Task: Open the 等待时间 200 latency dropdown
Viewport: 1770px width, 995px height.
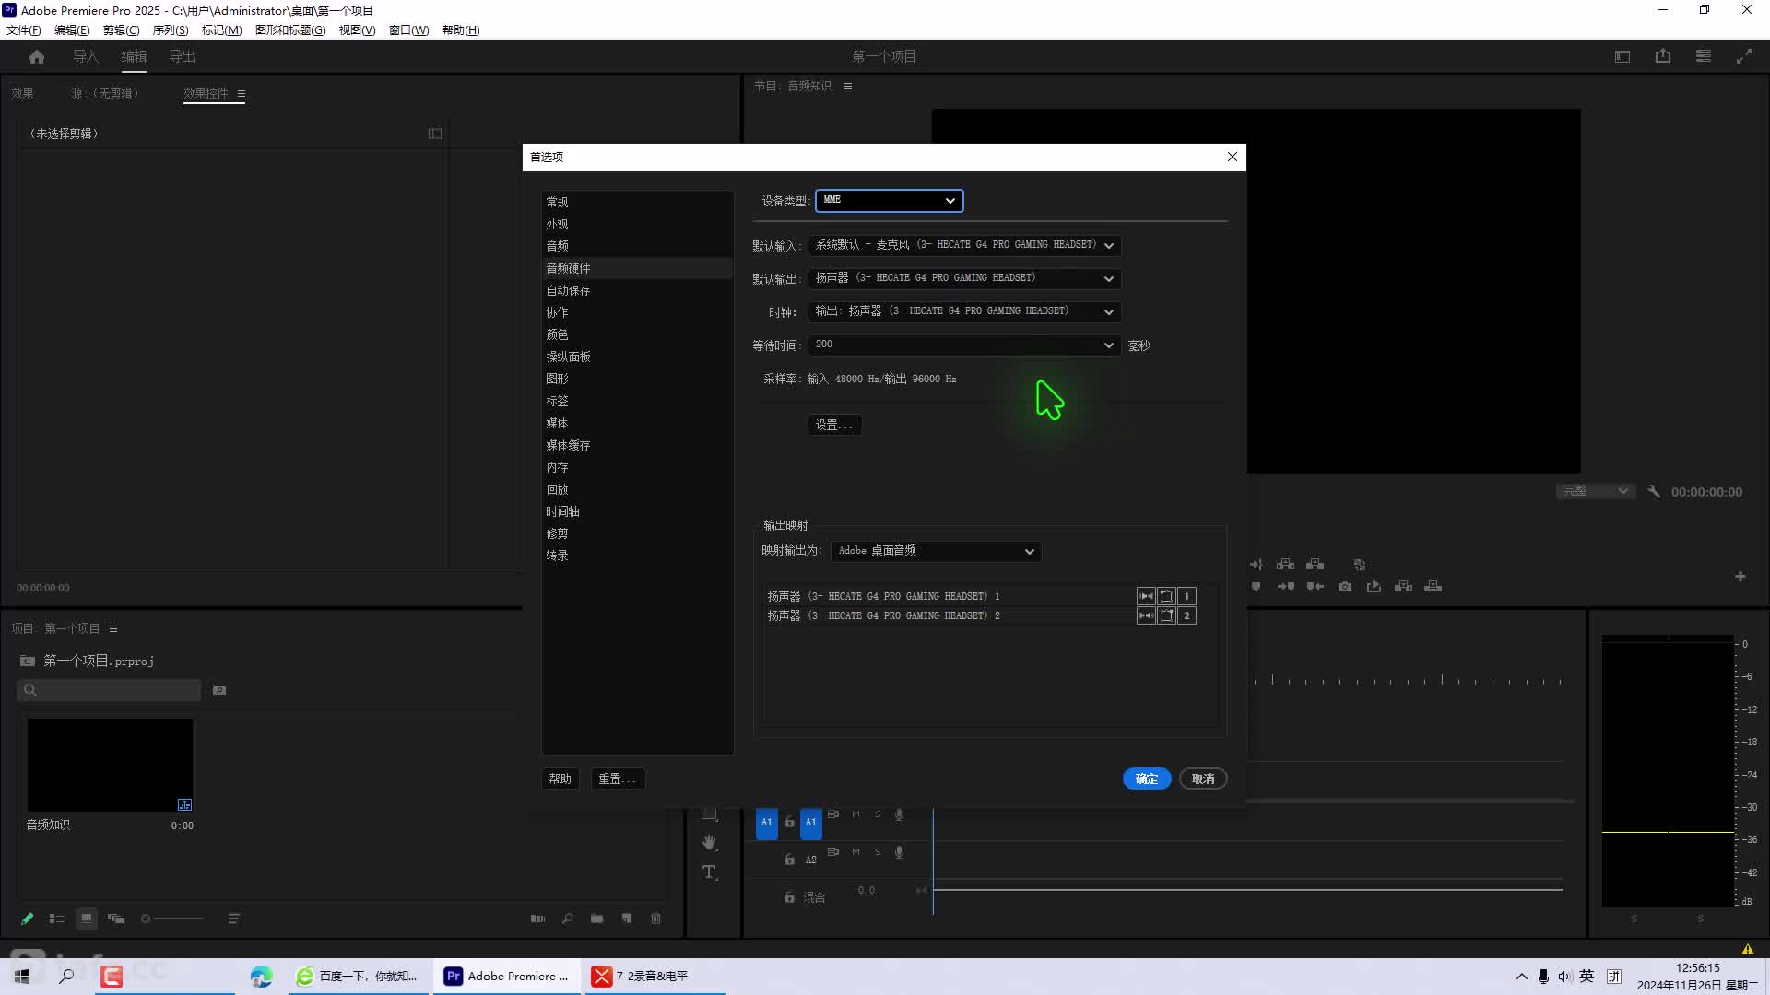Action: pyautogui.click(x=964, y=345)
